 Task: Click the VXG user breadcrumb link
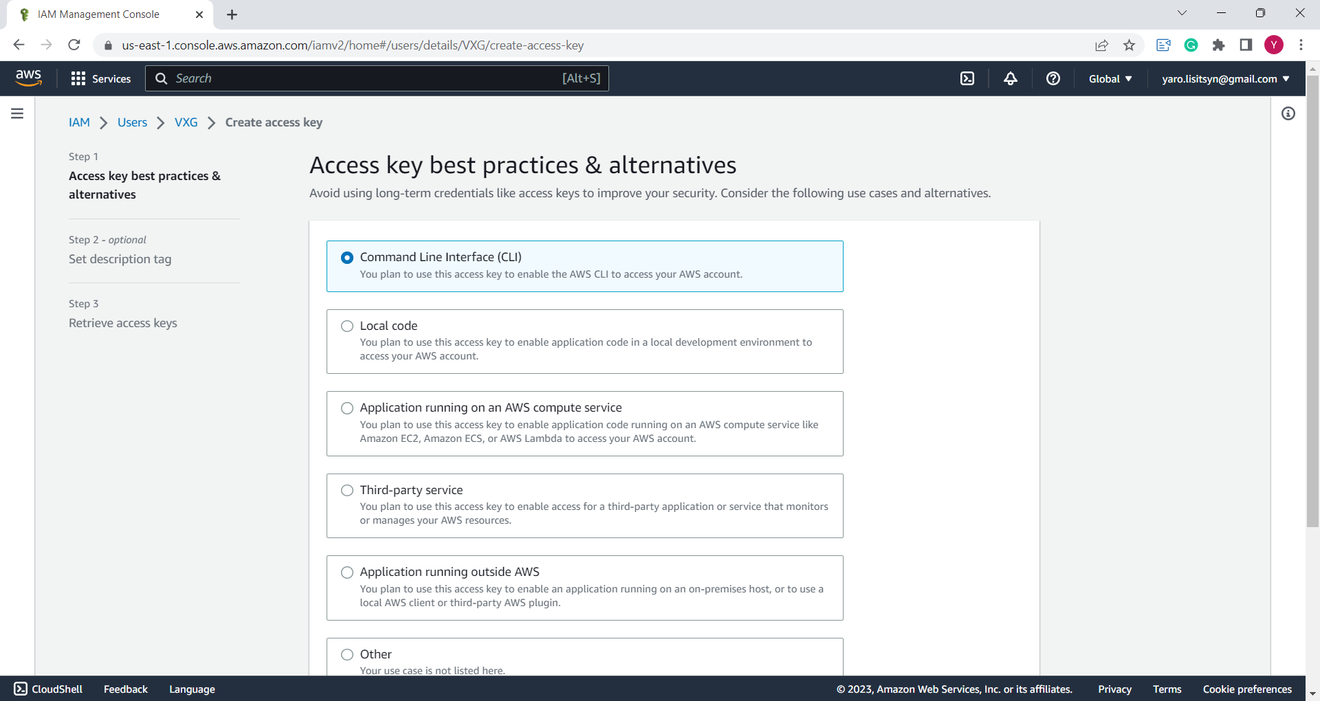pyautogui.click(x=186, y=122)
